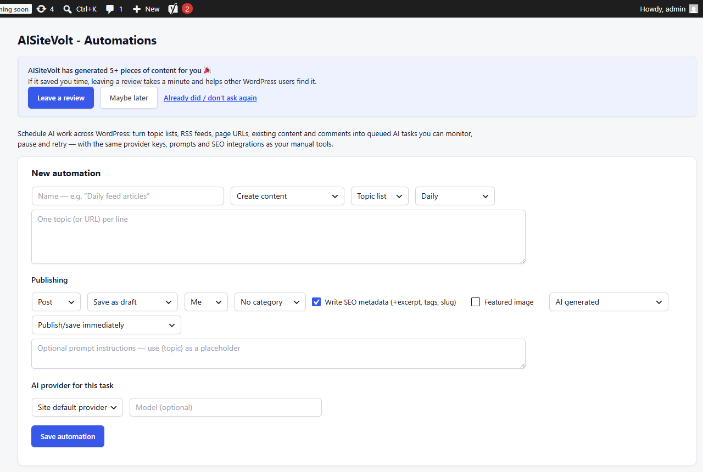This screenshot has width=703, height=472.
Task: Open the Topic list source dropdown
Action: point(380,196)
